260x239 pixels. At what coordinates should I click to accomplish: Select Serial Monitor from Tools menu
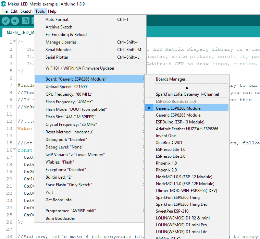(x=58, y=50)
